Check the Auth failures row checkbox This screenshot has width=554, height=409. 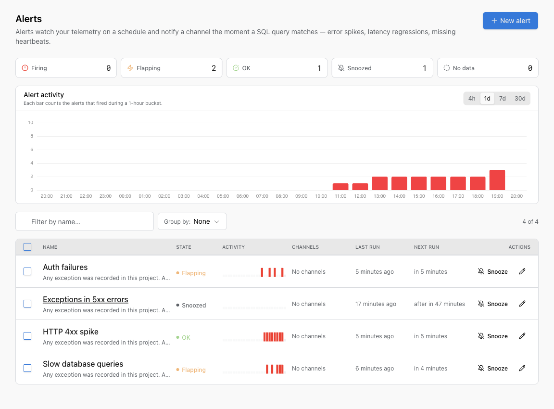[27, 271]
